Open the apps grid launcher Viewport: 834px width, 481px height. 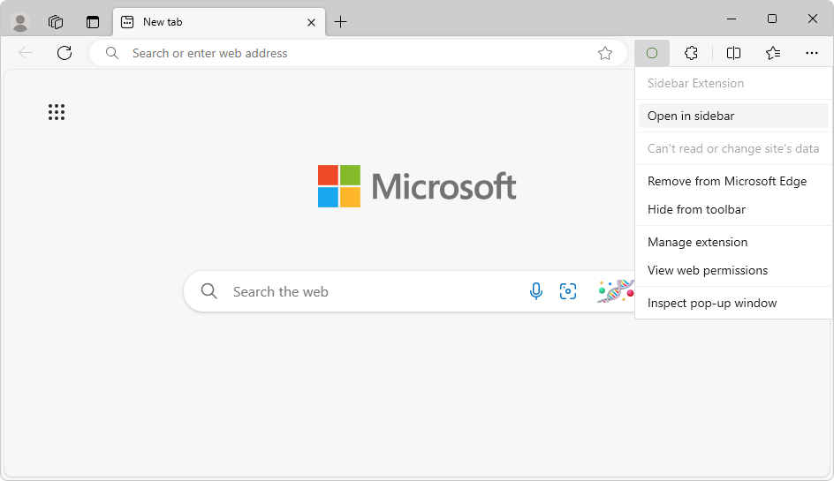point(57,112)
